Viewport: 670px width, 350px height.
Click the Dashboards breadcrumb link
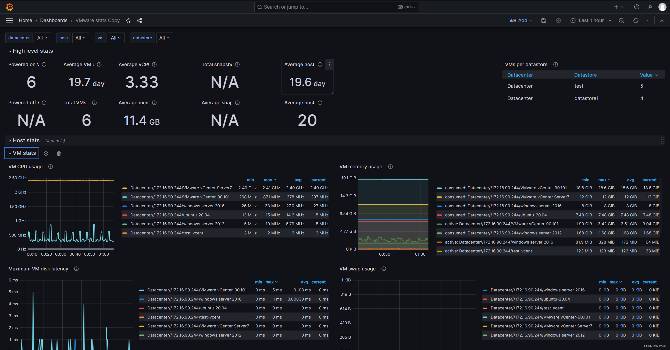pos(54,20)
